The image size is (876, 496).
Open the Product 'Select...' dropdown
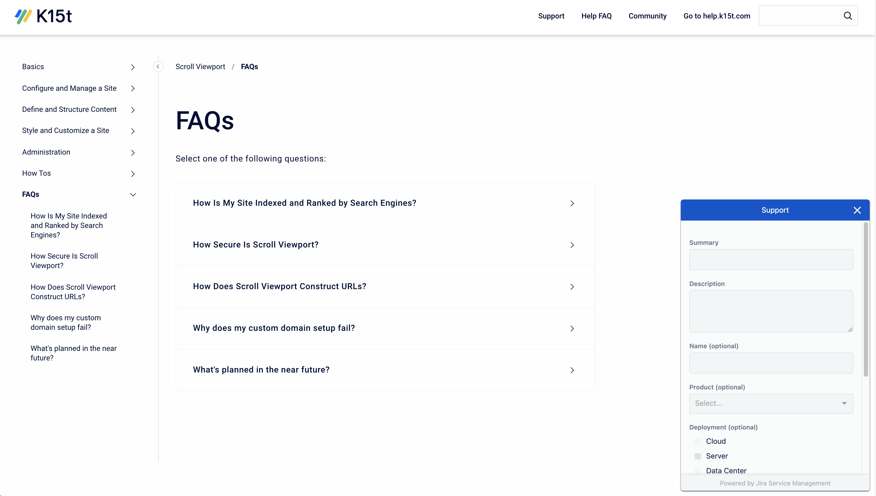coord(771,403)
